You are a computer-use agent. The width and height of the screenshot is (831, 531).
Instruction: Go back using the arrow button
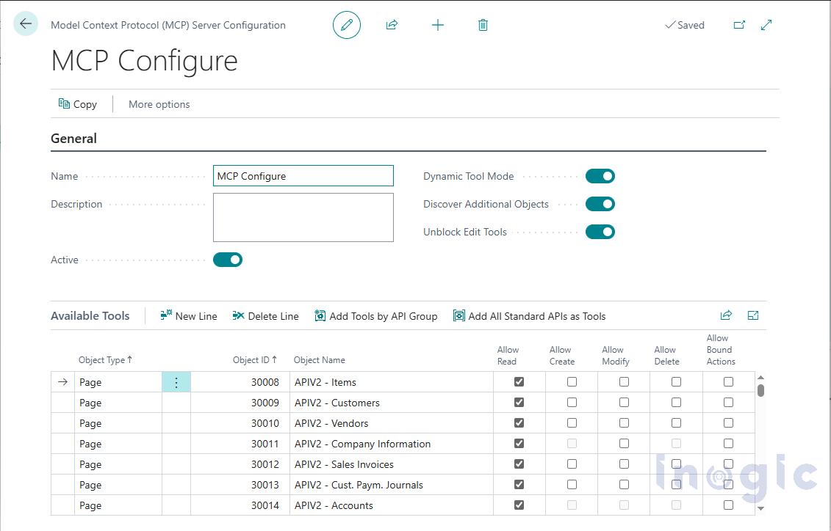(26, 23)
